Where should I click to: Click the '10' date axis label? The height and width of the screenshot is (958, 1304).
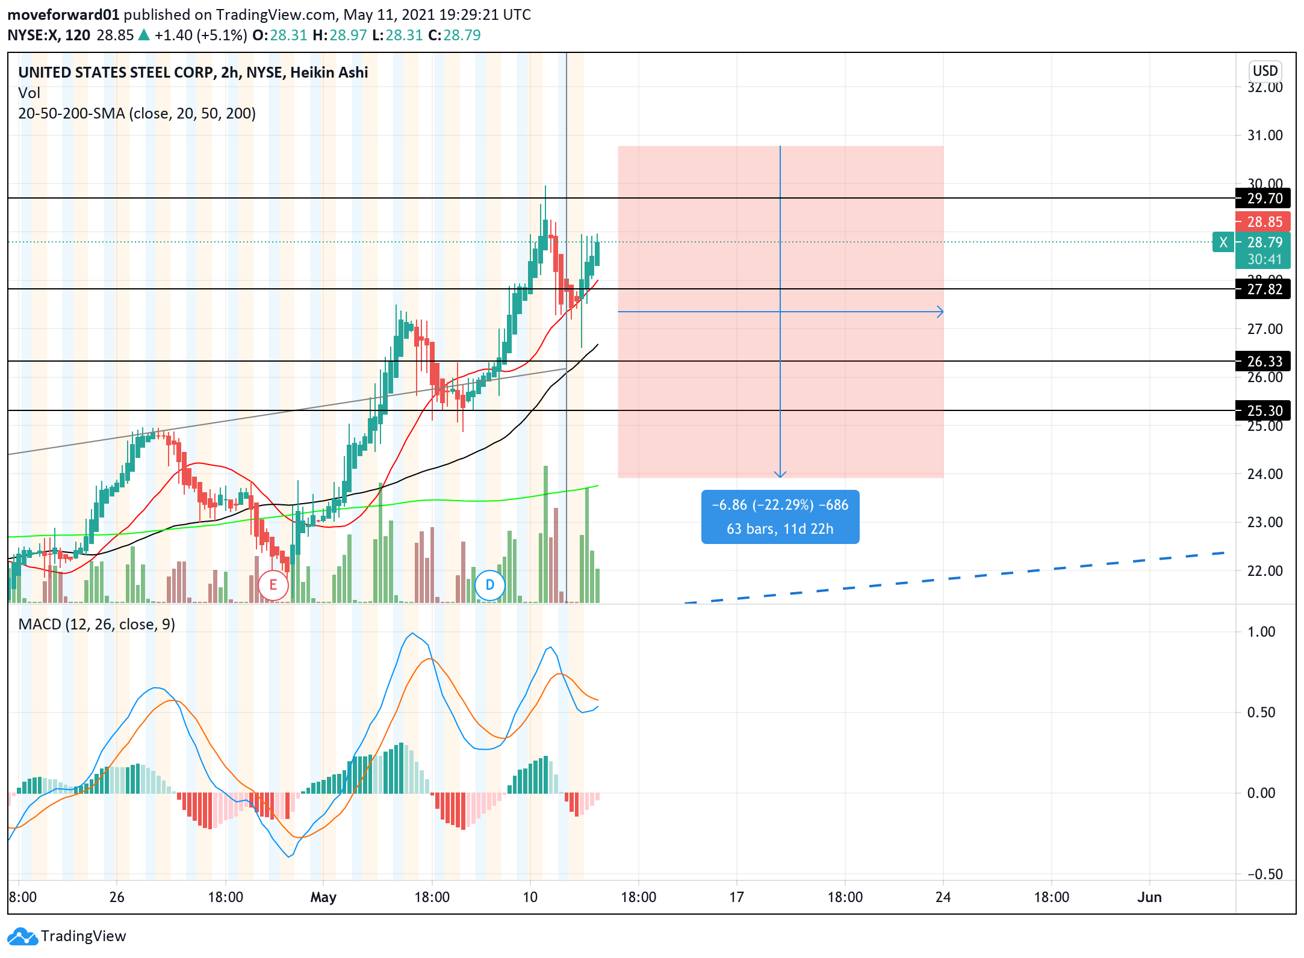click(x=530, y=897)
